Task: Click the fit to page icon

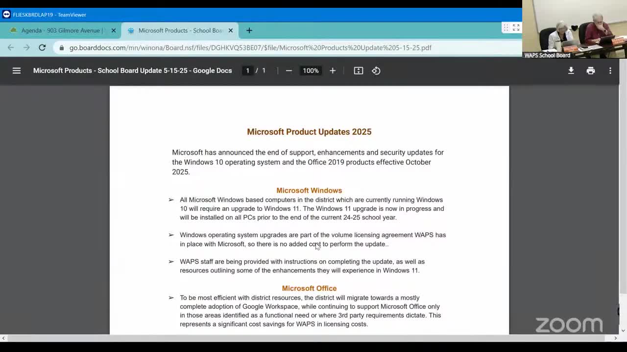Action: 359,70
